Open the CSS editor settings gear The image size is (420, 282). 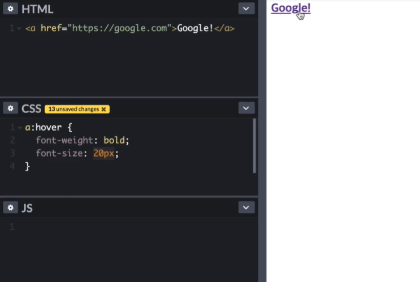[x=10, y=108]
